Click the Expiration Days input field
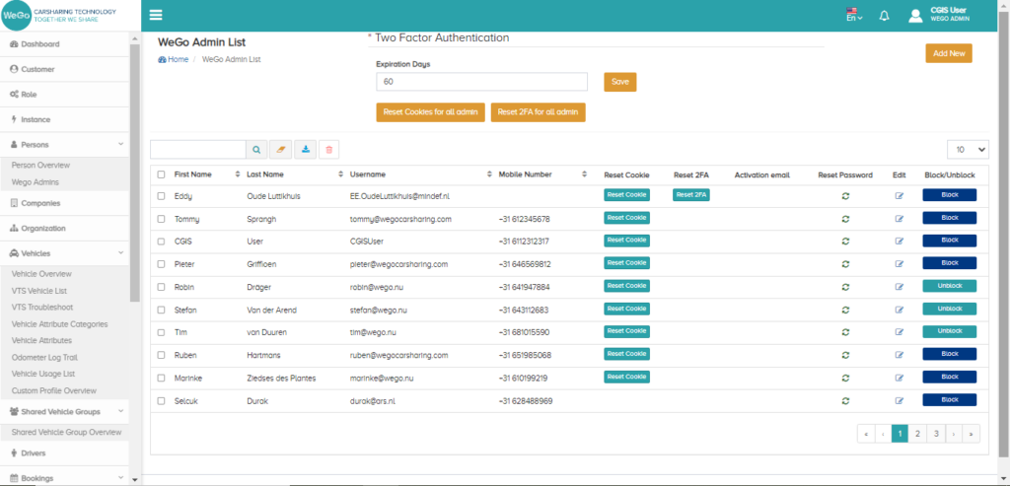 [x=481, y=82]
